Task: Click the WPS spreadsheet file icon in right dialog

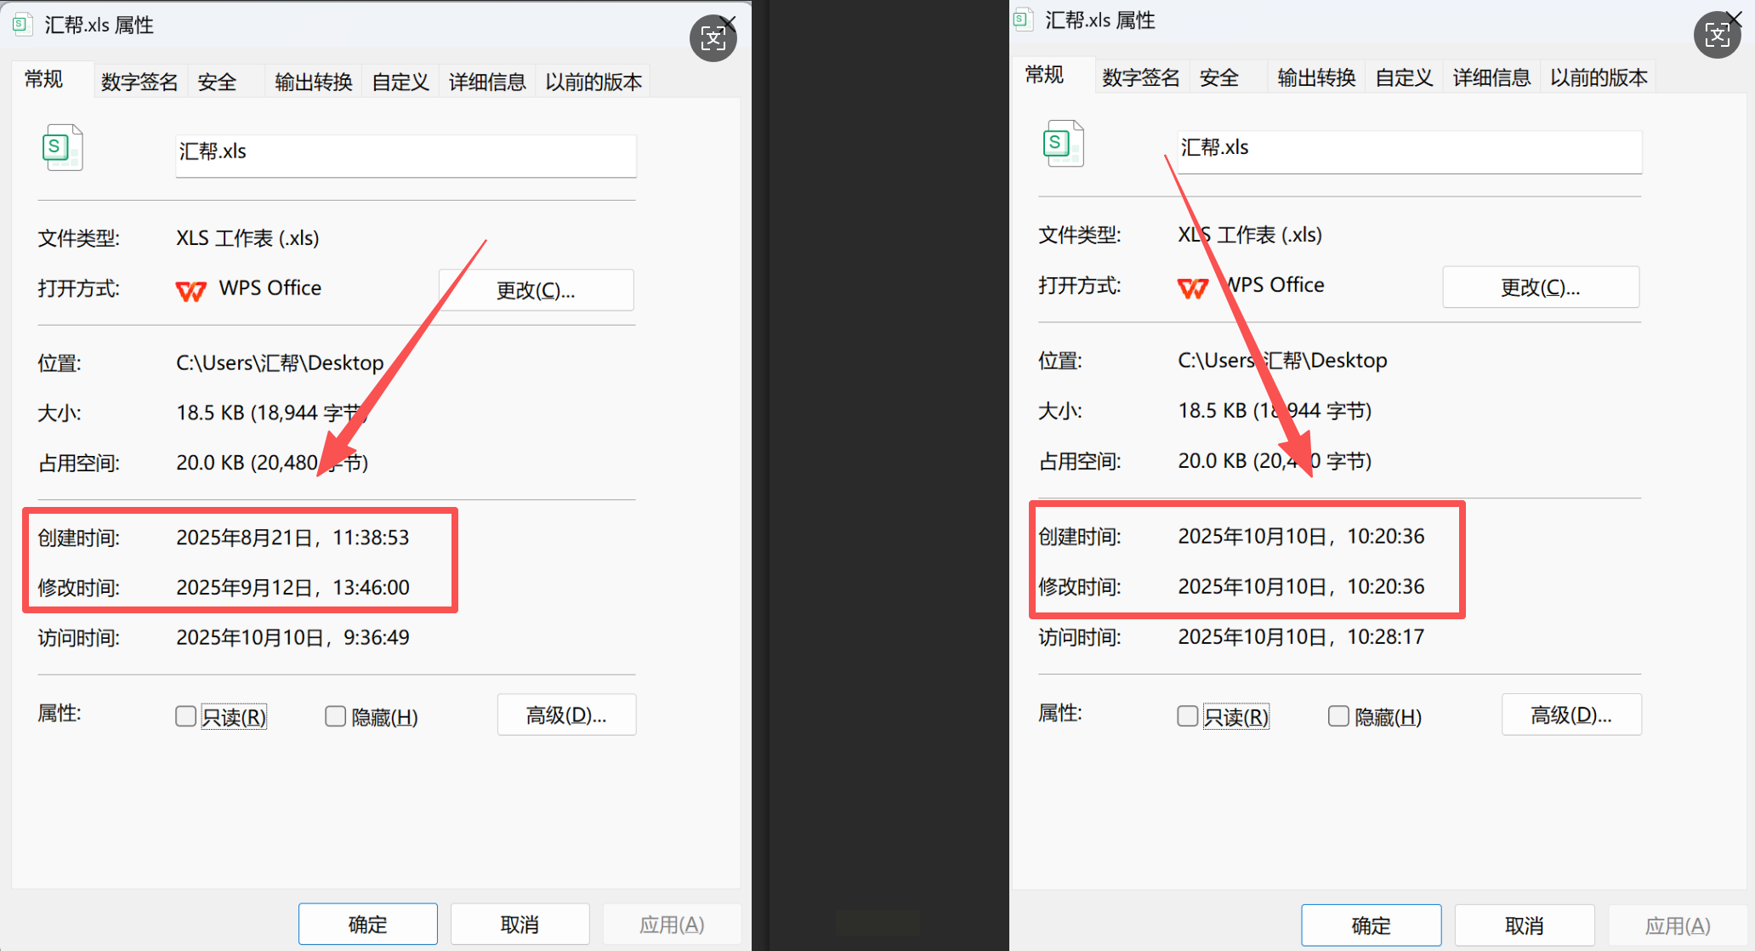Action: point(1064,144)
